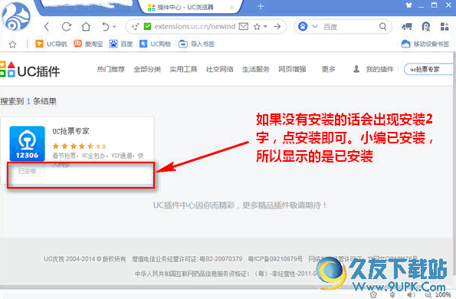Click the mail envelope icon in address bar
456x299 pixels.
244,27
